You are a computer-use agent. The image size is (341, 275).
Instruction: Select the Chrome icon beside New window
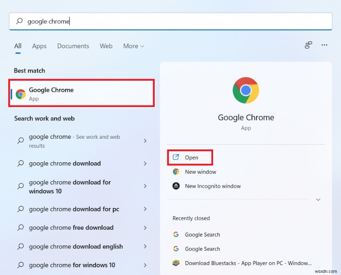176,172
